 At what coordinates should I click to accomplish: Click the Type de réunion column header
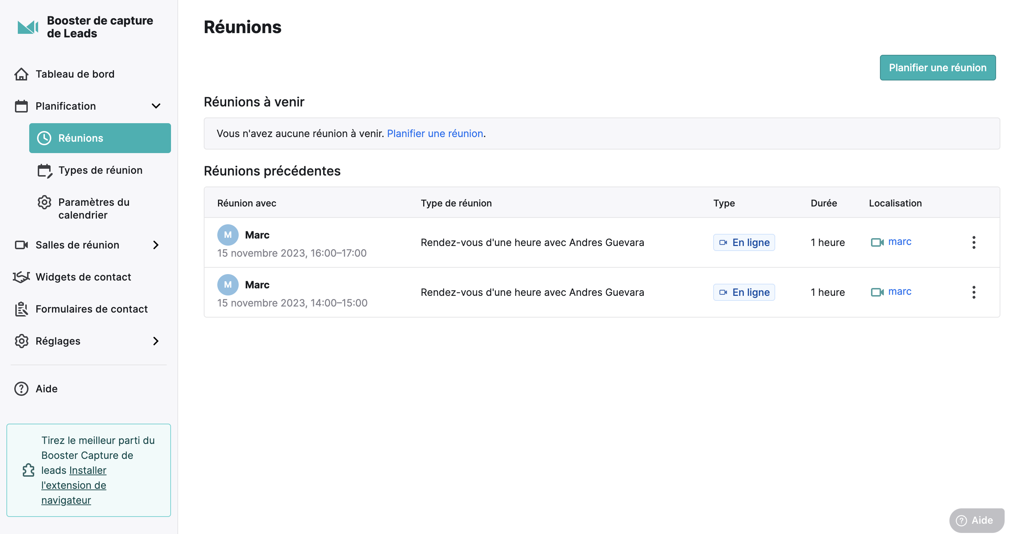point(456,203)
